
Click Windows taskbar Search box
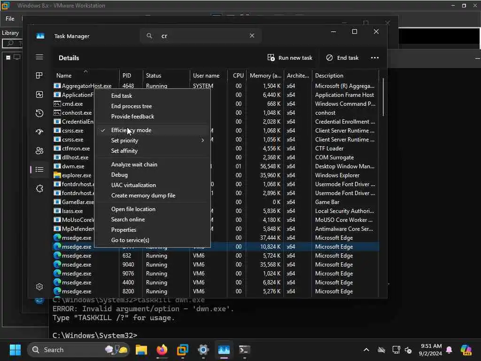coord(78,350)
